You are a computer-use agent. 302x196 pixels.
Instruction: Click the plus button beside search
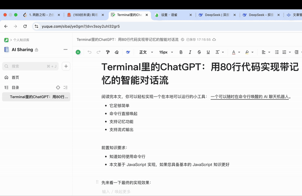[x=66, y=66]
